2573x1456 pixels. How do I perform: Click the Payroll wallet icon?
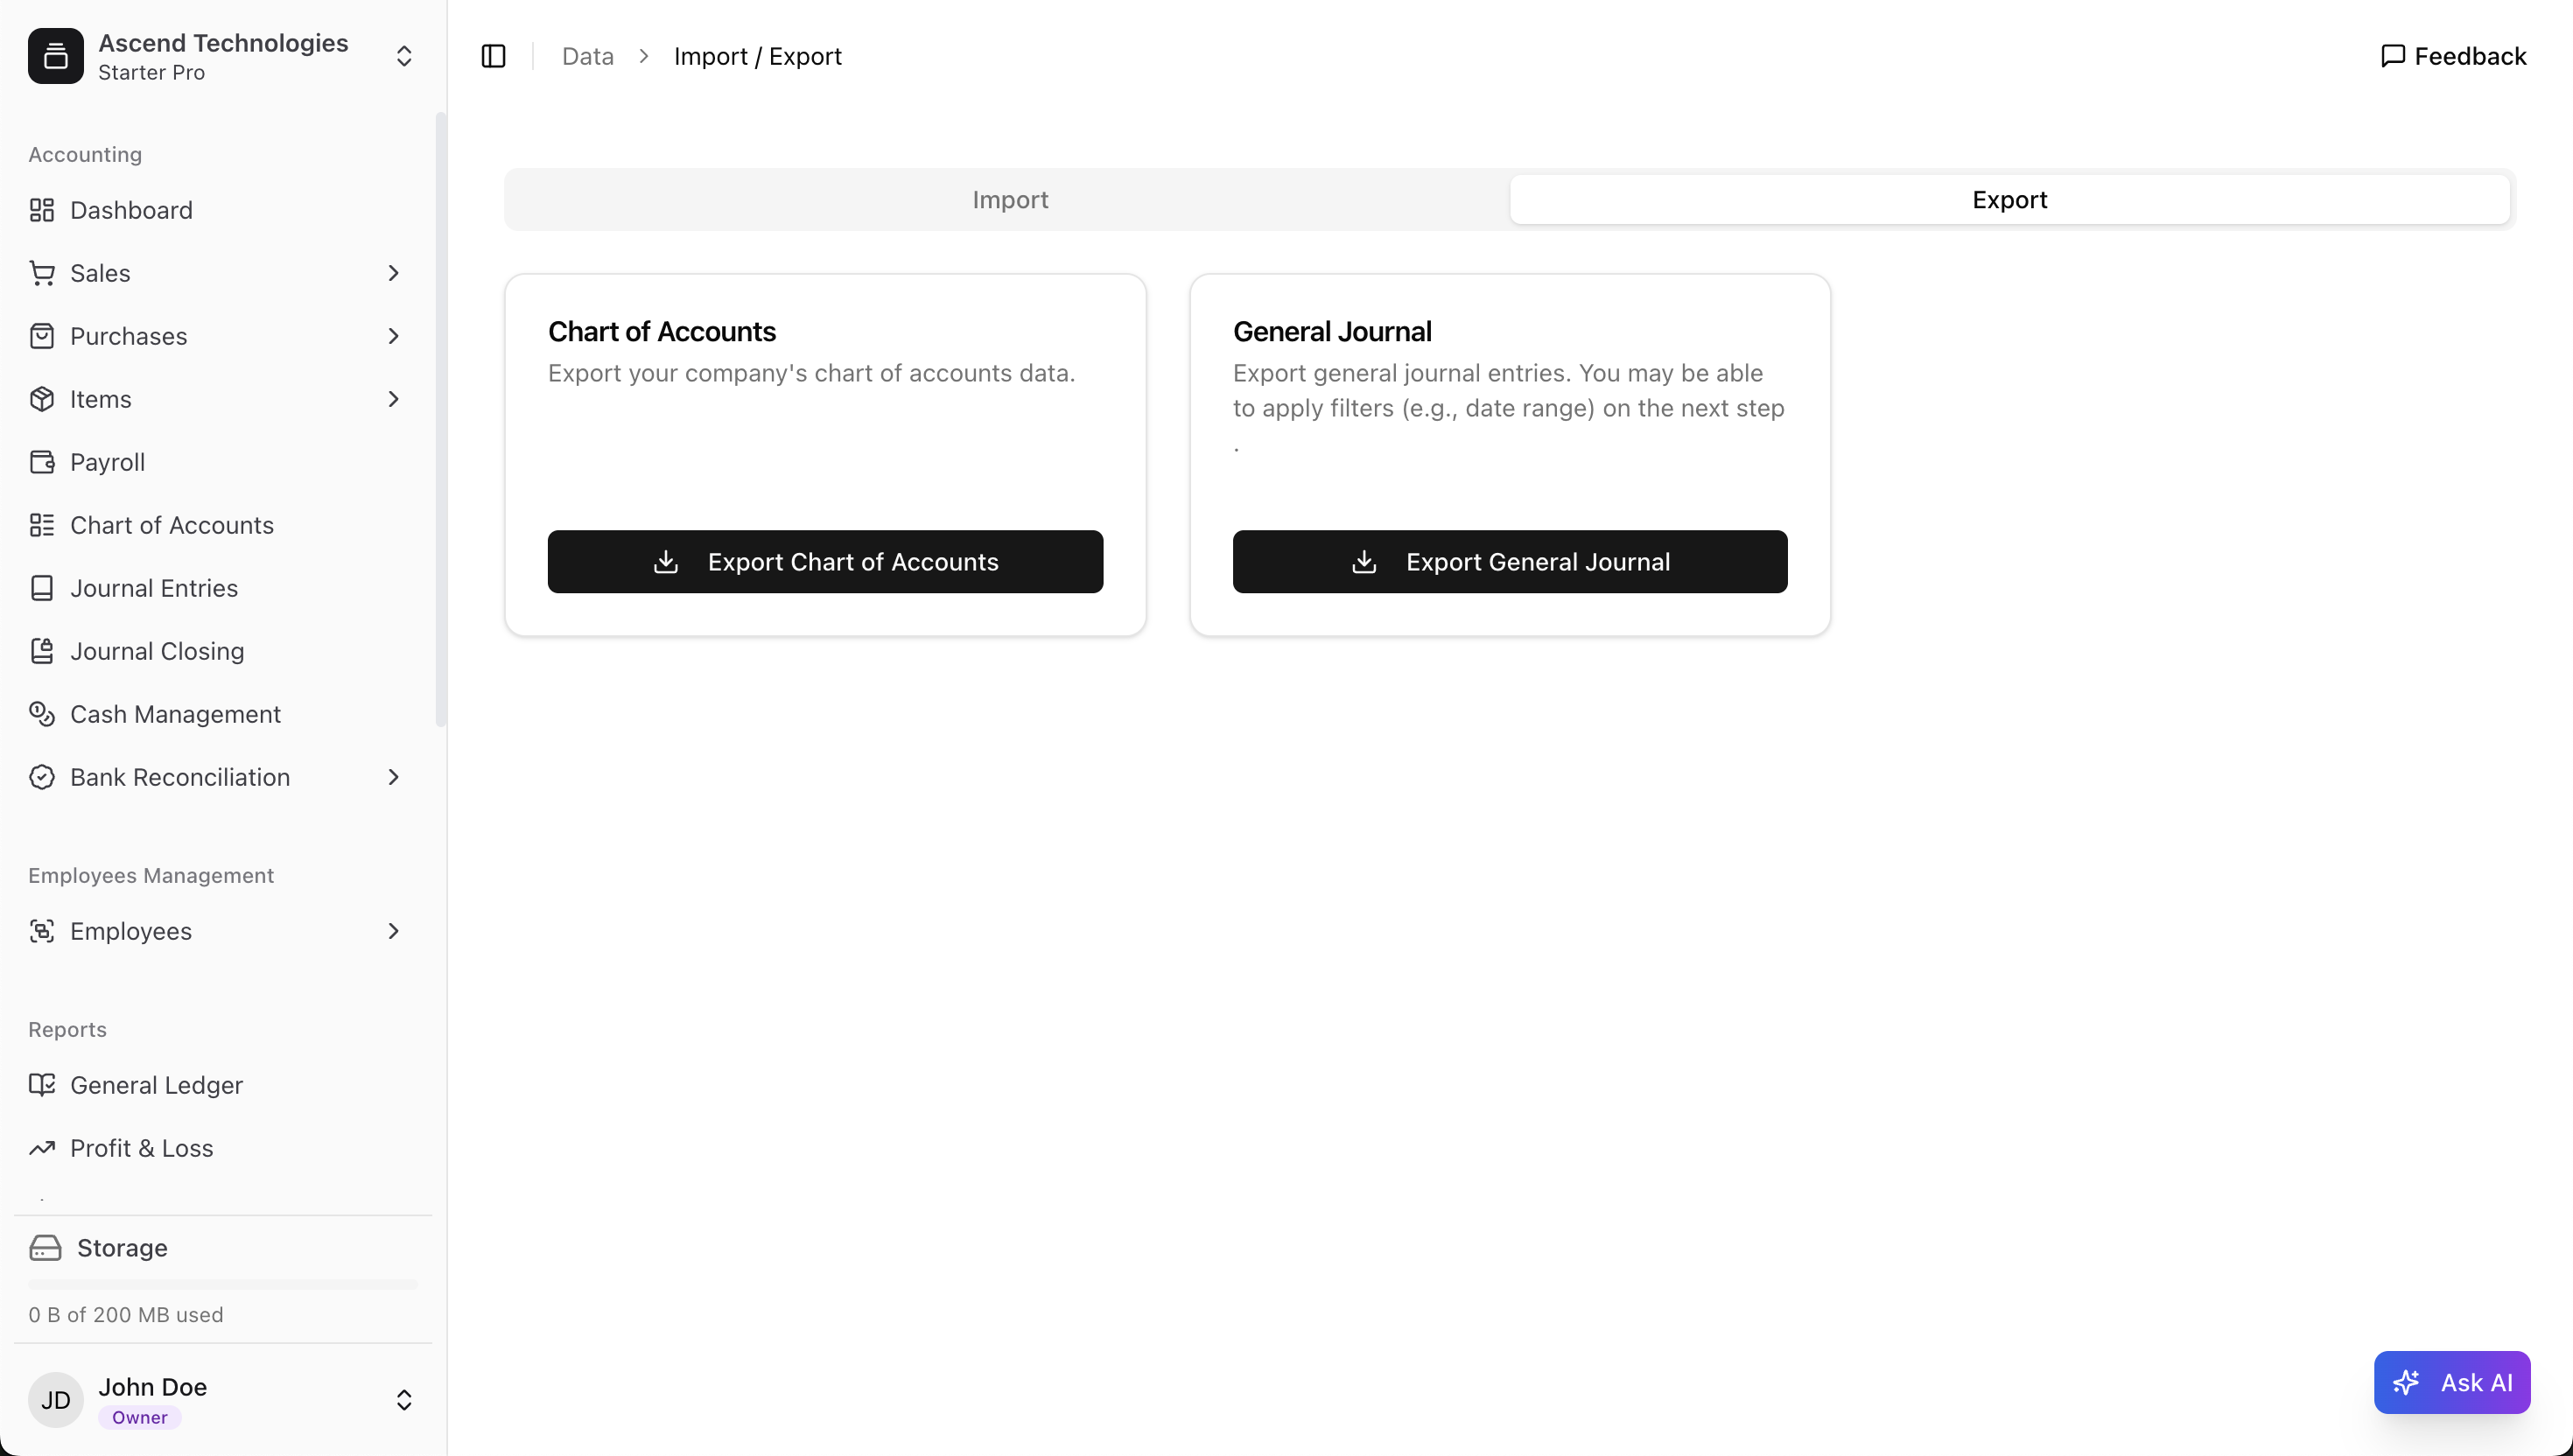42,462
